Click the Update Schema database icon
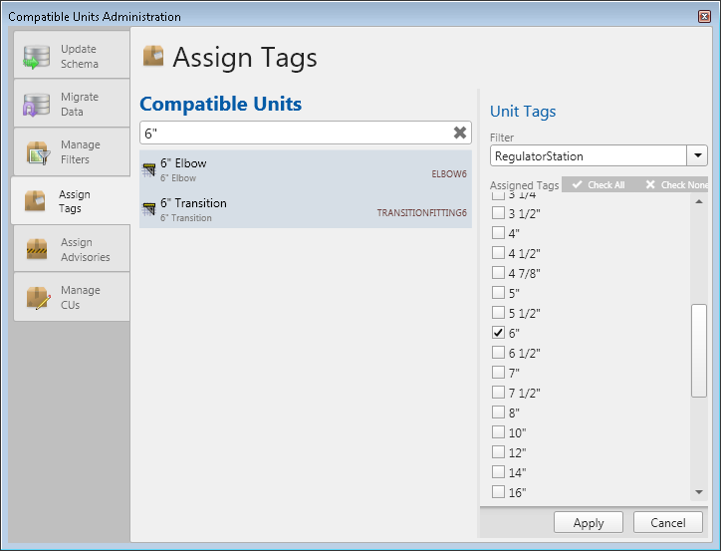This screenshot has height=551, width=721. coord(37,56)
